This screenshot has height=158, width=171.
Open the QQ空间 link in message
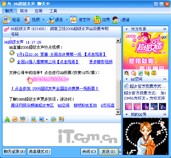(x=63, y=105)
